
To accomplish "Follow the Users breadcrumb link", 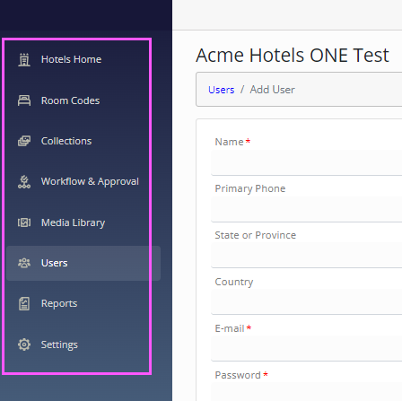I will [x=221, y=90].
